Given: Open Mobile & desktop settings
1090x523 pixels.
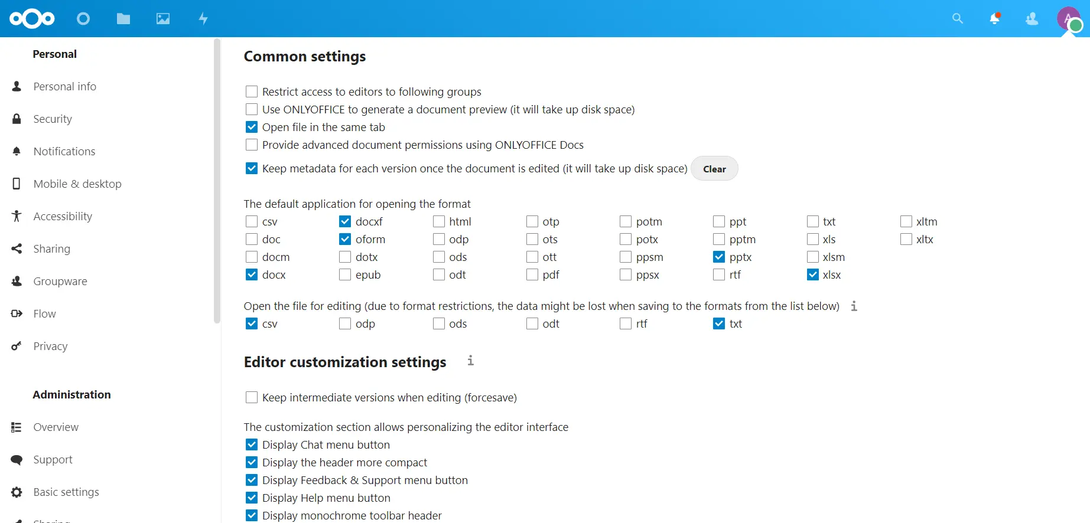Looking at the screenshot, I should (77, 184).
